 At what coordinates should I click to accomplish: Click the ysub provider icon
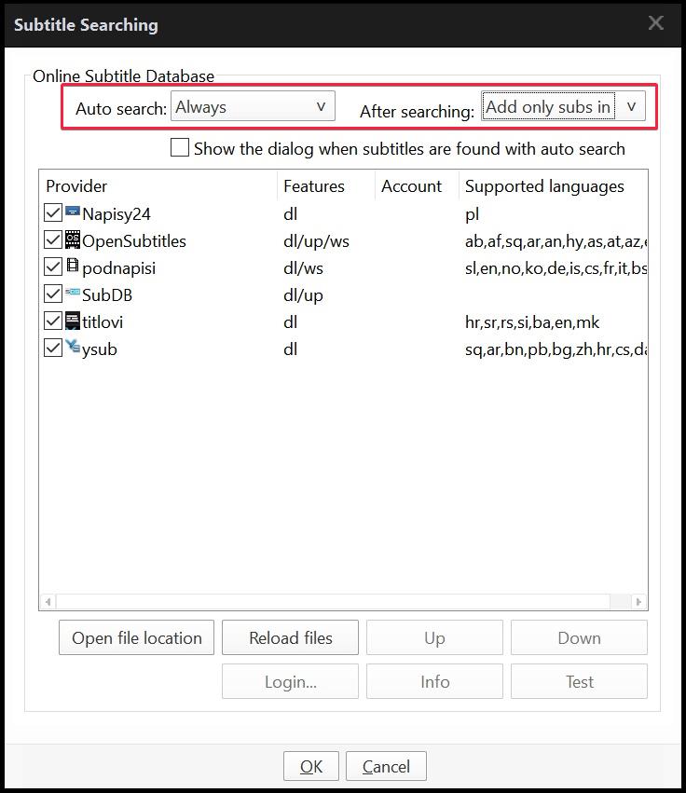coord(73,346)
